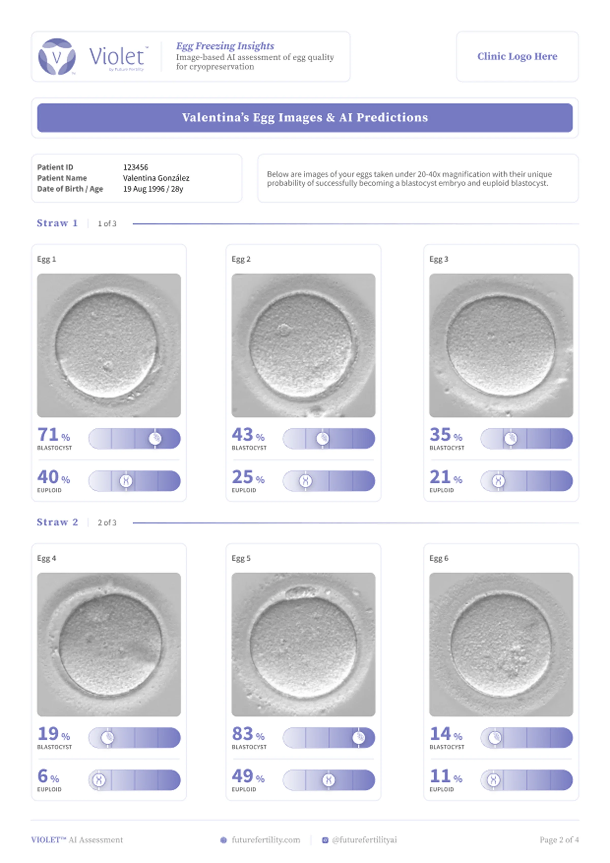610x863 pixels.
Task: Click the Clinic Logo Here placeholder
Action: coord(517,56)
